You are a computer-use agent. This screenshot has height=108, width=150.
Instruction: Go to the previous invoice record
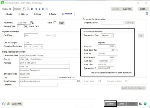36,9
